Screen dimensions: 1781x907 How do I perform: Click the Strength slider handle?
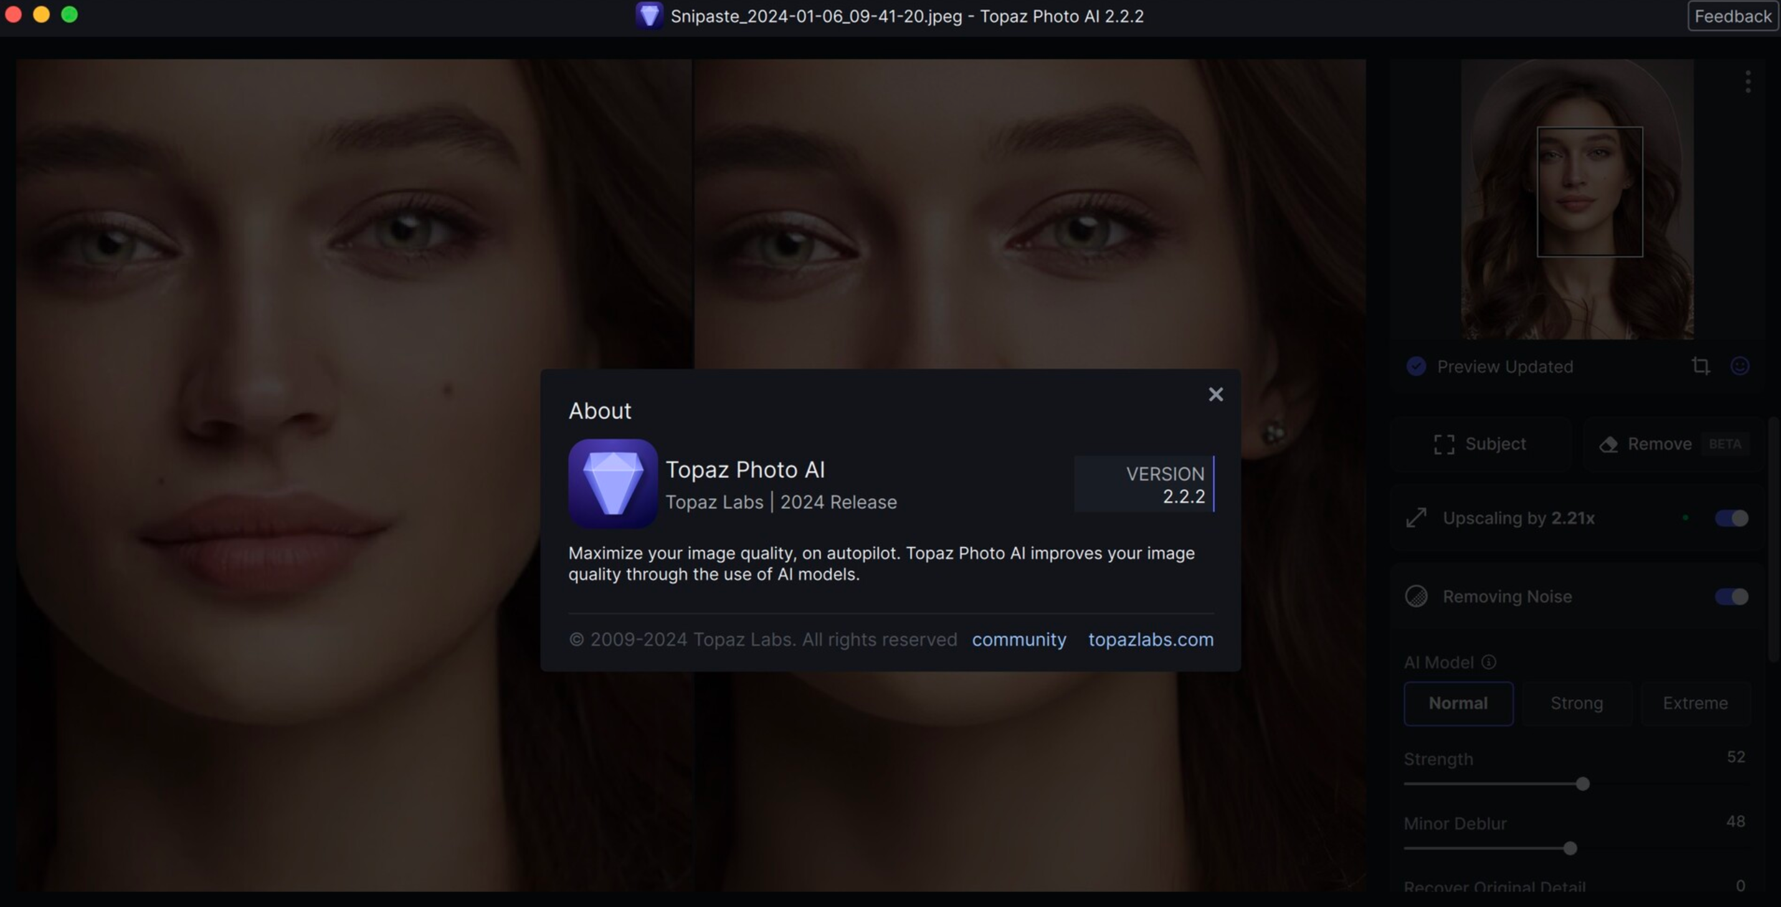(x=1582, y=784)
